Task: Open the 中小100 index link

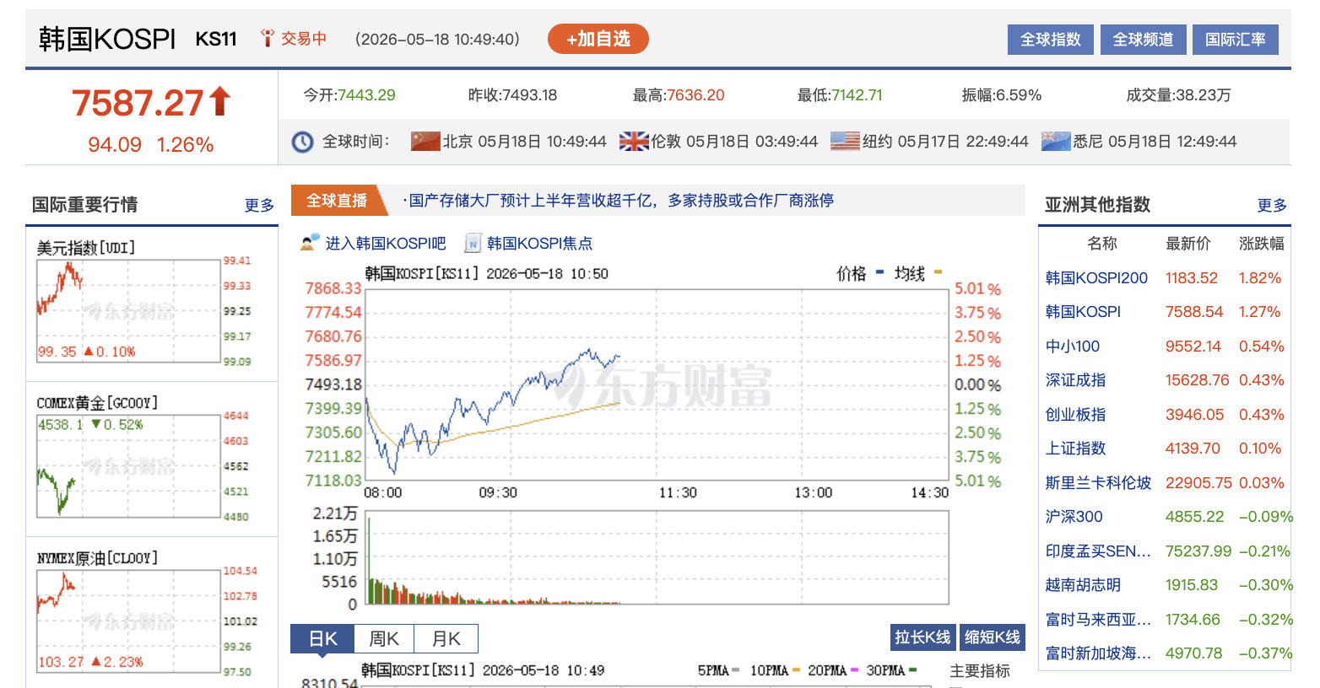Action: pyautogui.click(x=1072, y=347)
